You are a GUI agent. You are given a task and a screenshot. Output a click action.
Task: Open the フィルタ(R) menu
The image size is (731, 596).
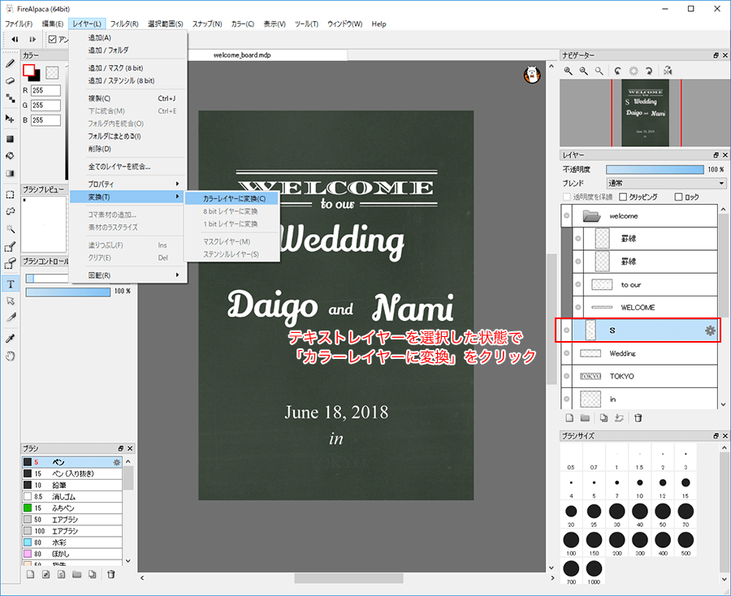[123, 24]
